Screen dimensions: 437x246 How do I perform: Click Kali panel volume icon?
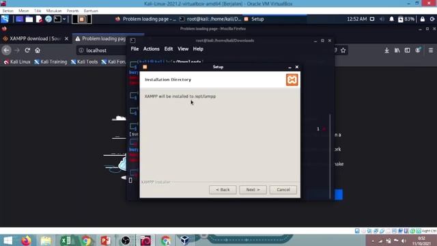(x=382, y=19)
